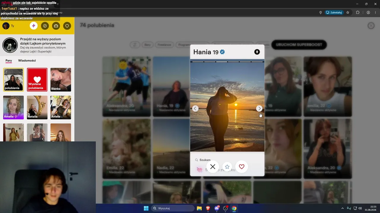The width and height of the screenshot is (380, 213).
Task: Select the Bary filter chip
Action: (x=148, y=45)
